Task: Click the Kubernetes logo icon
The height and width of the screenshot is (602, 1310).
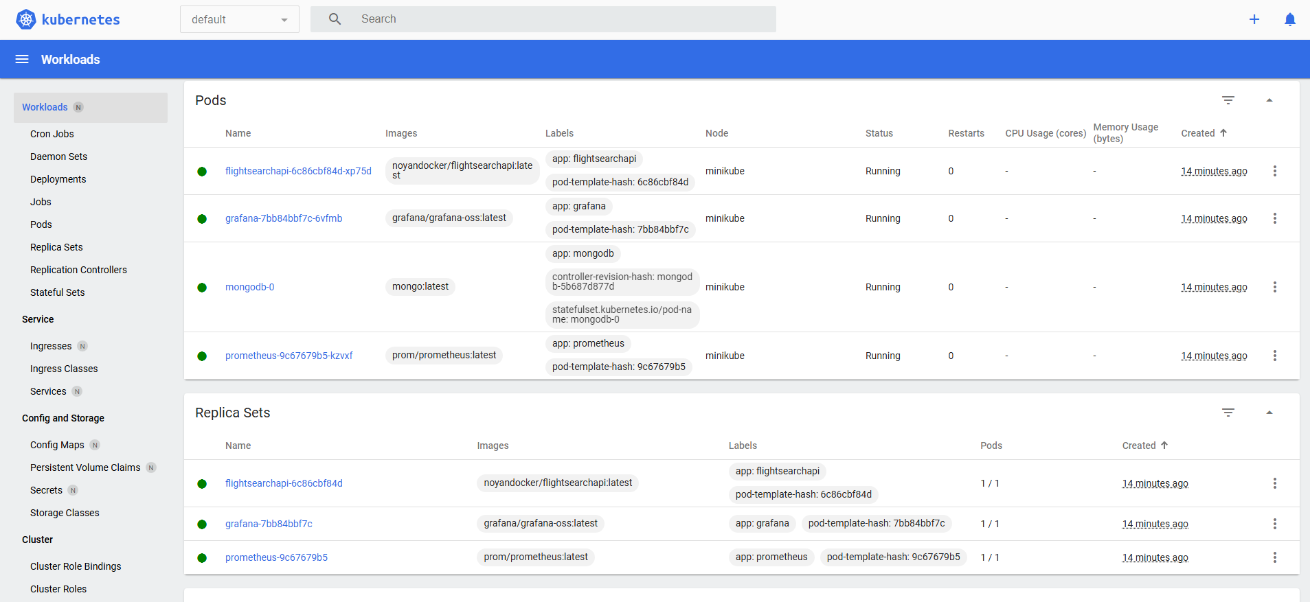Action: click(26, 19)
